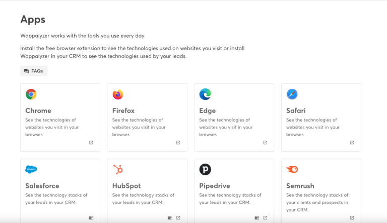Click the Chrome browser logo icon
The height and width of the screenshot is (223, 387).
click(x=31, y=94)
